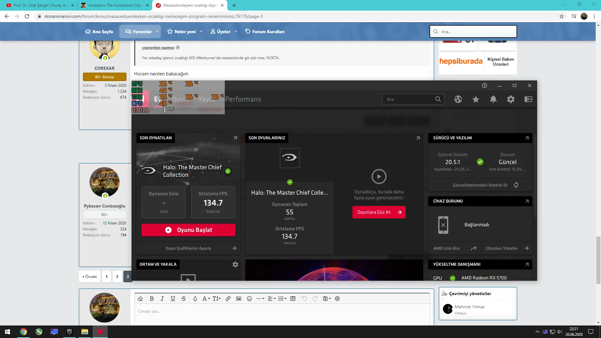Image resolution: width=601 pixels, height=338 pixels.
Task: Toggle underline formatting in reply editor
Action: click(x=173, y=299)
